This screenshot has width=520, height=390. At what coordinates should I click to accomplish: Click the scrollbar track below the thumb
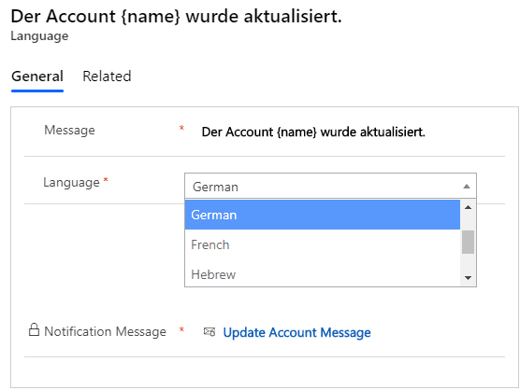click(468, 263)
